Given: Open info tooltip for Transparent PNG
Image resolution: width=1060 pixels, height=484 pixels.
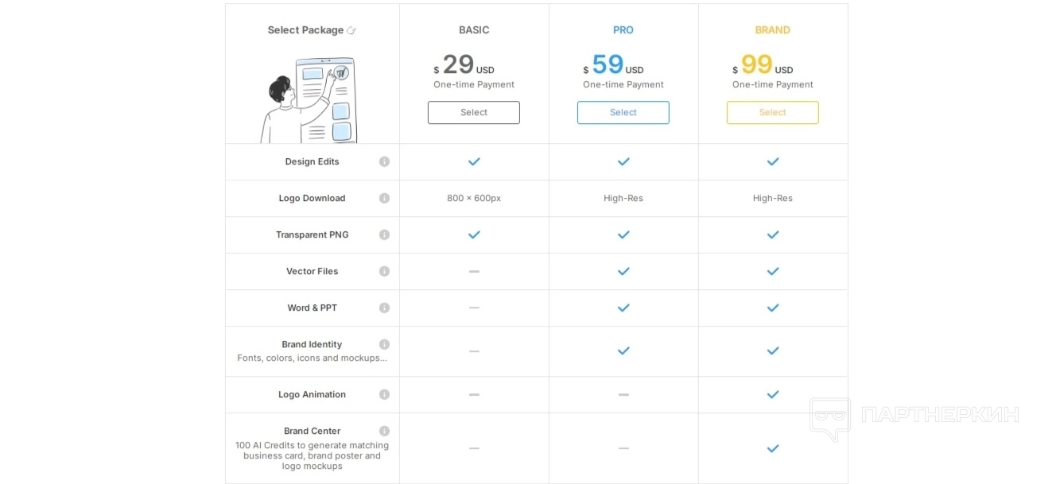Looking at the screenshot, I should (384, 234).
